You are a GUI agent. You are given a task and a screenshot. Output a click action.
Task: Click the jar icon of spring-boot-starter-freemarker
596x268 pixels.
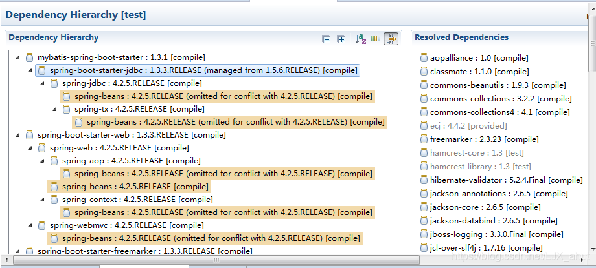click(29, 251)
